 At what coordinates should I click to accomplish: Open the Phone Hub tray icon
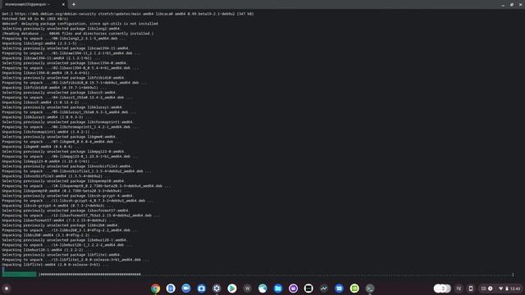470,288
